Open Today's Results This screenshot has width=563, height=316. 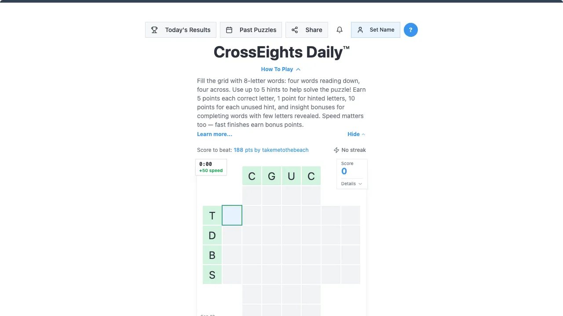181,30
